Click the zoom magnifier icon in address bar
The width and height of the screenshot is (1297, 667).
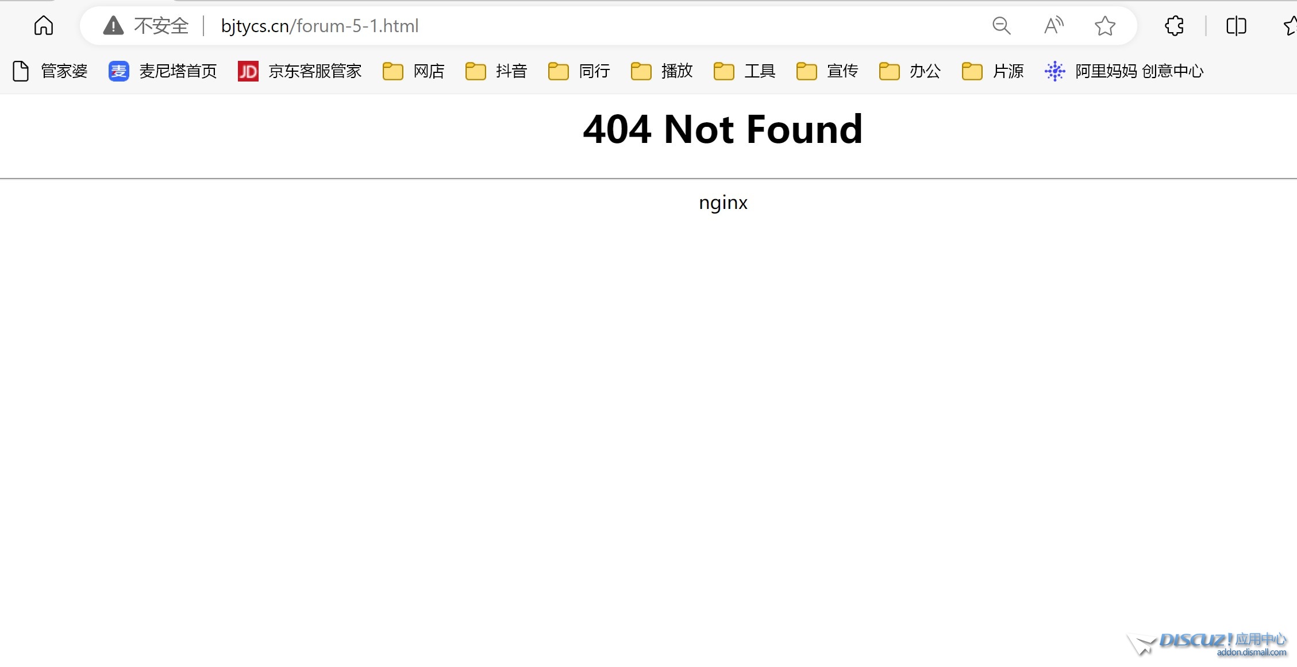point(1001,26)
